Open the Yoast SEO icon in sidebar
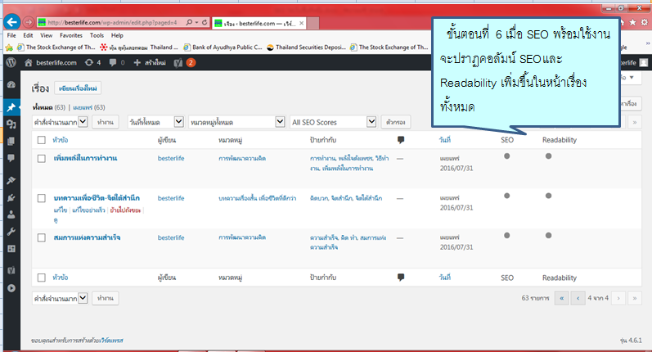The width and height of the screenshot is (652, 352). point(11,271)
